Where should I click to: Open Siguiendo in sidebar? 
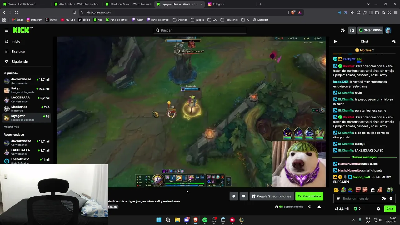[16, 62]
